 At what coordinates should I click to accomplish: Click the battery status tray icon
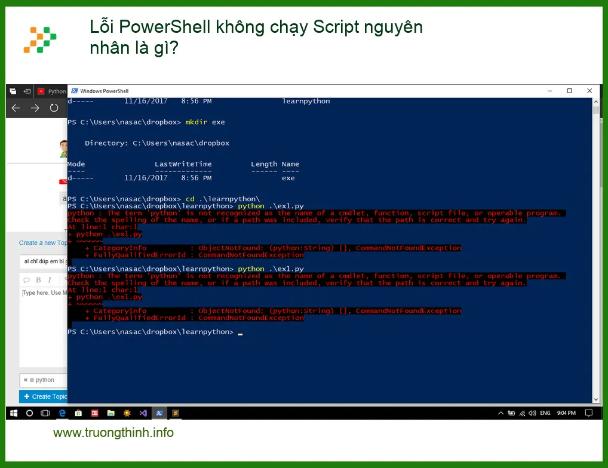[511, 413]
